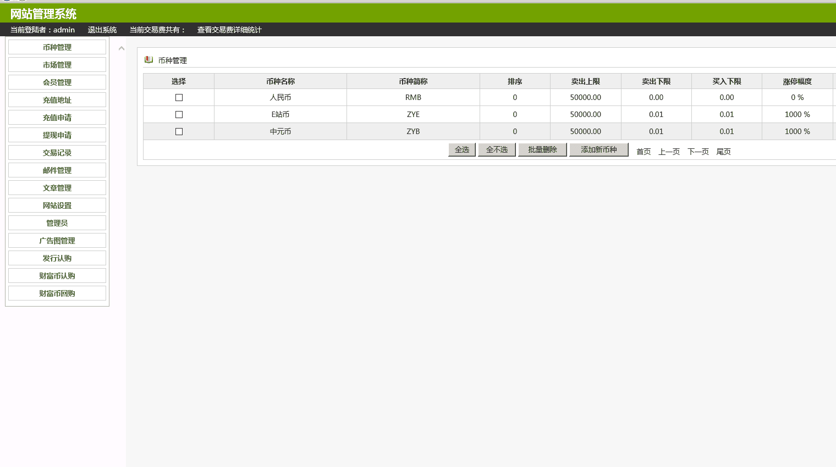Open 查看交易费详细统计 link

click(229, 30)
